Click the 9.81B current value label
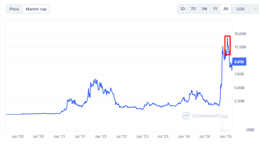 pyautogui.click(x=239, y=62)
